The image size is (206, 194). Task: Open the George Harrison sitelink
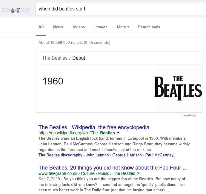click(x=127, y=155)
